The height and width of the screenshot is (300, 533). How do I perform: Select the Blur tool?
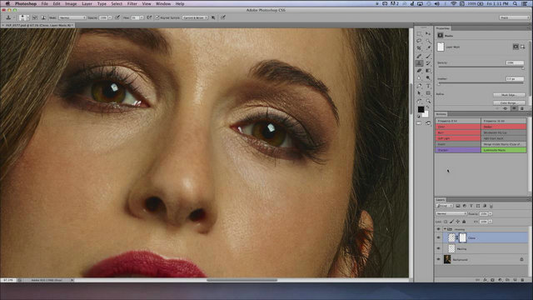pyautogui.click(x=420, y=78)
